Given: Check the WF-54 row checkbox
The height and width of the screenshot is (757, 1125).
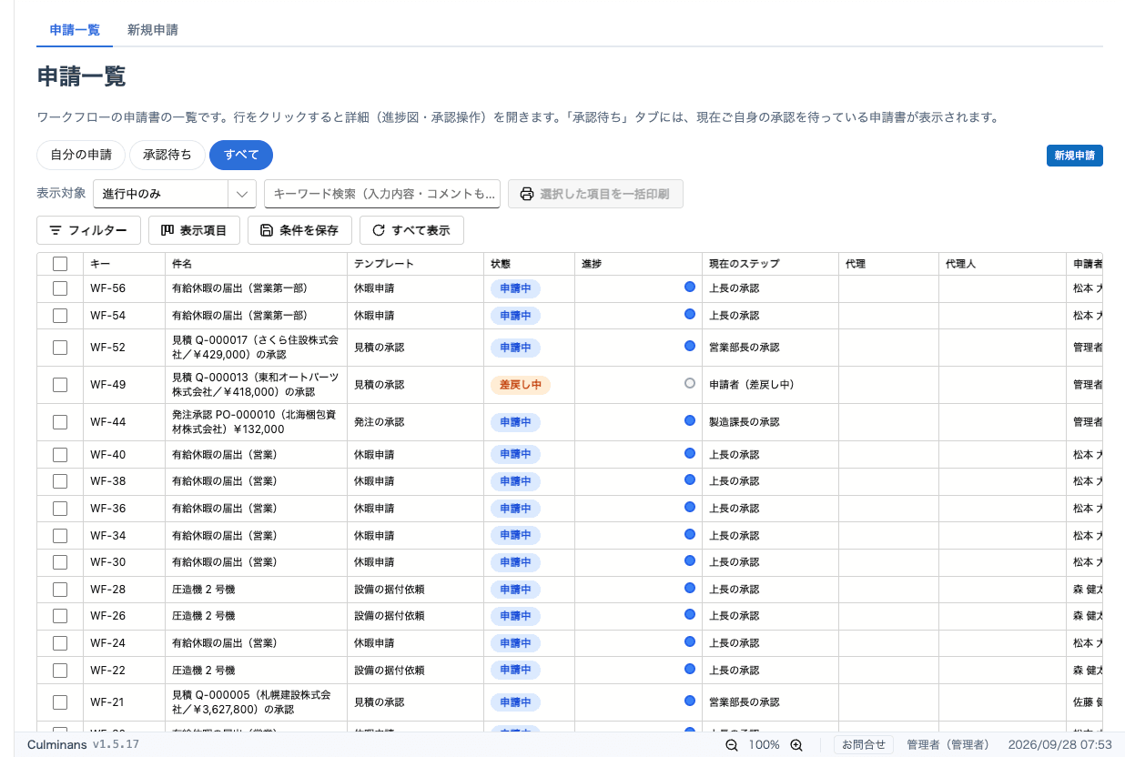Looking at the screenshot, I should tap(60, 316).
